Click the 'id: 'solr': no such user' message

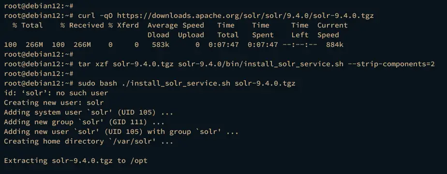(56, 93)
